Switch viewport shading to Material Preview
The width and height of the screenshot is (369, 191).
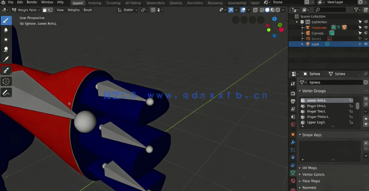[272, 10]
